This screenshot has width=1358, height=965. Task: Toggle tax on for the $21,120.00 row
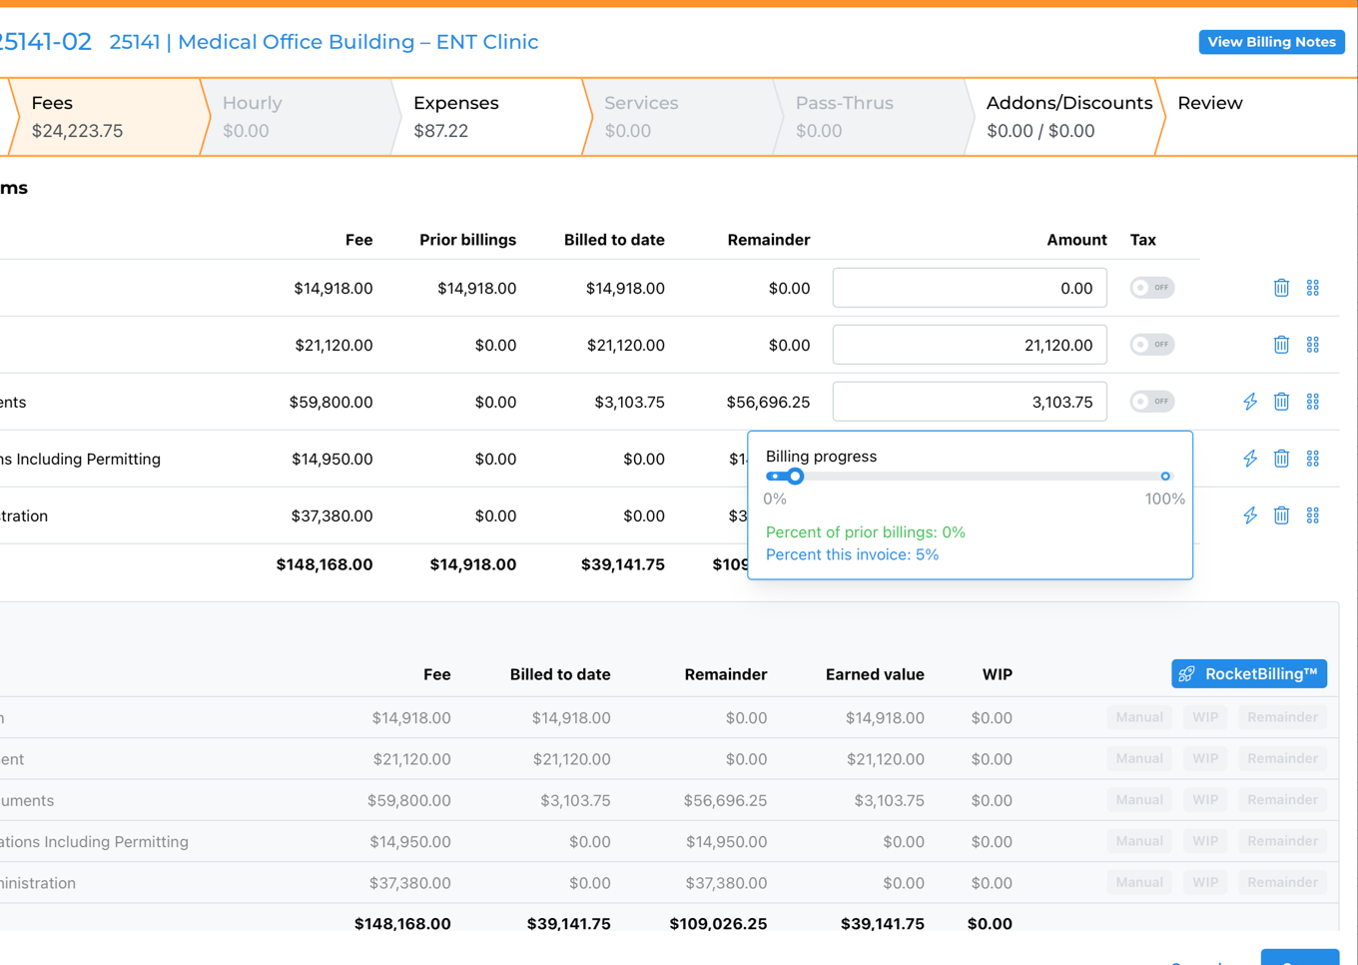pyautogui.click(x=1151, y=345)
